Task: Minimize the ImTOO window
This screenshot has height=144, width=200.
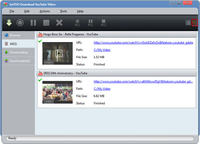Action: click(x=173, y=3)
